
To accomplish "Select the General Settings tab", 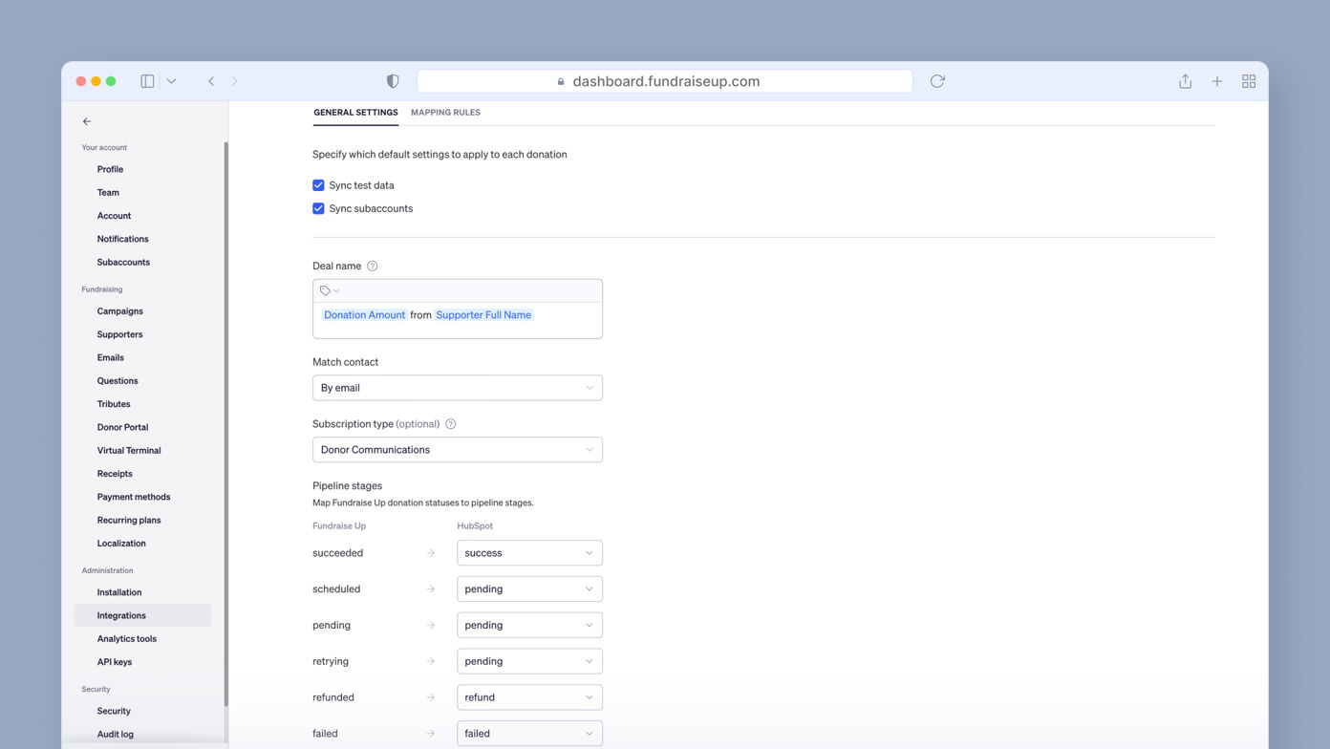I will pos(355,112).
